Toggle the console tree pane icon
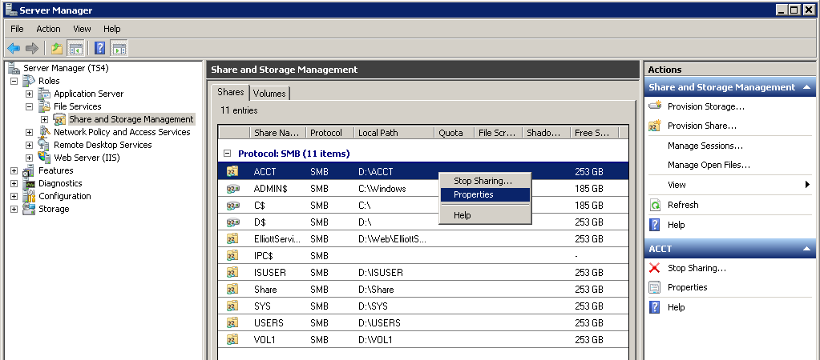The height and width of the screenshot is (360, 820). click(76, 49)
